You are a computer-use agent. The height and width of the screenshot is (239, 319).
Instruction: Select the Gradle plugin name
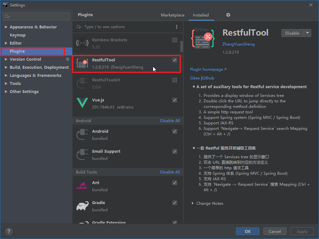tap(99, 203)
